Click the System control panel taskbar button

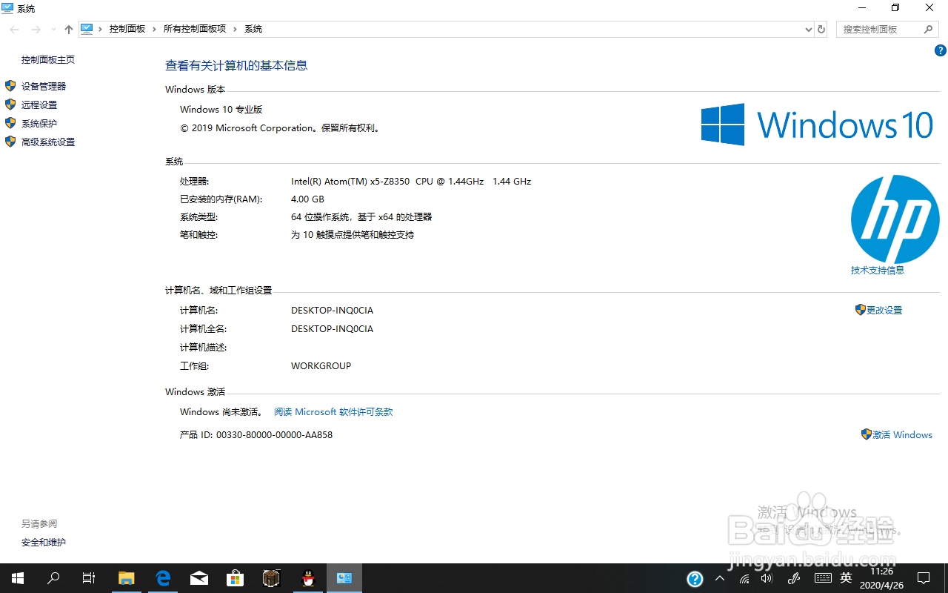click(x=344, y=578)
